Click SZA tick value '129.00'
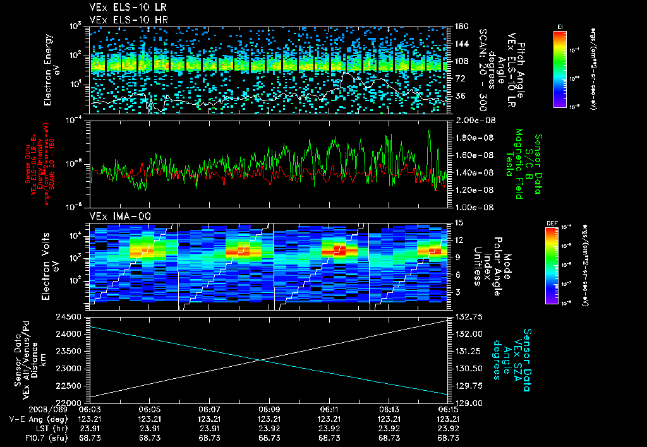Viewport: 647px width, 447px height. [469, 403]
